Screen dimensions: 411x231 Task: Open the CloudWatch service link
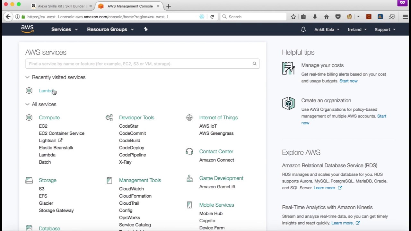pos(131,189)
